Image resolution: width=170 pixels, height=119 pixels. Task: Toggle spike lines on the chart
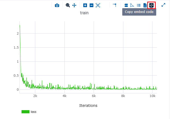115,5
